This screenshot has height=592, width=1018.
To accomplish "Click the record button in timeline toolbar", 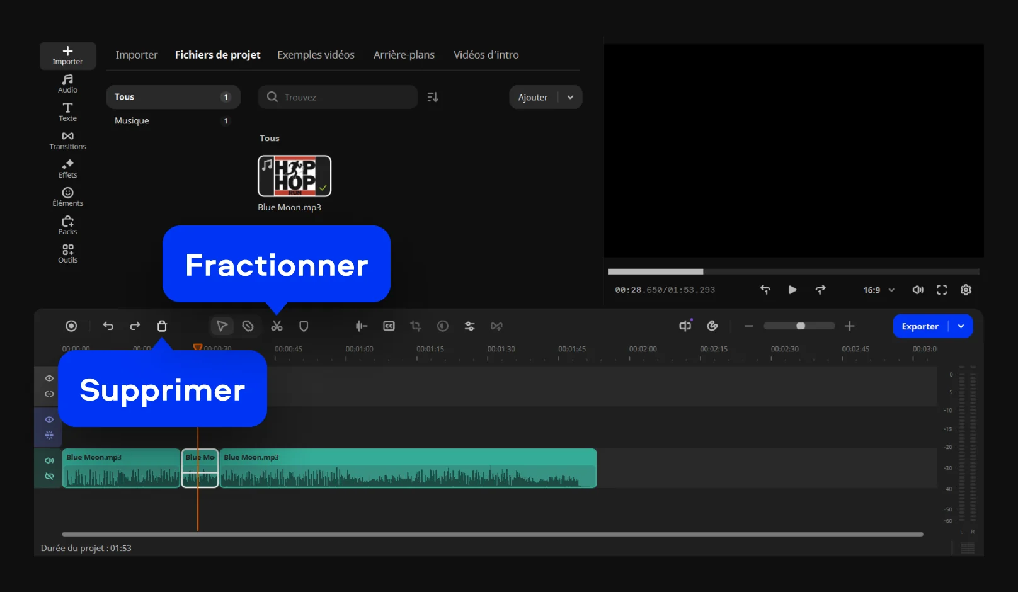I will (71, 326).
